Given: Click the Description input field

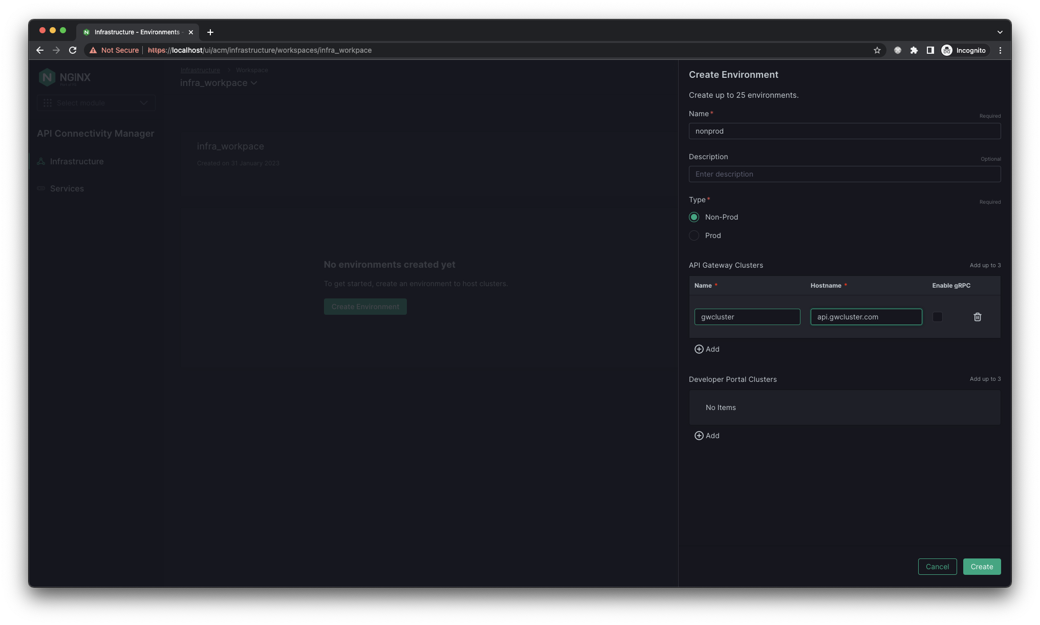Looking at the screenshot, I should click(x=844, y=174).
